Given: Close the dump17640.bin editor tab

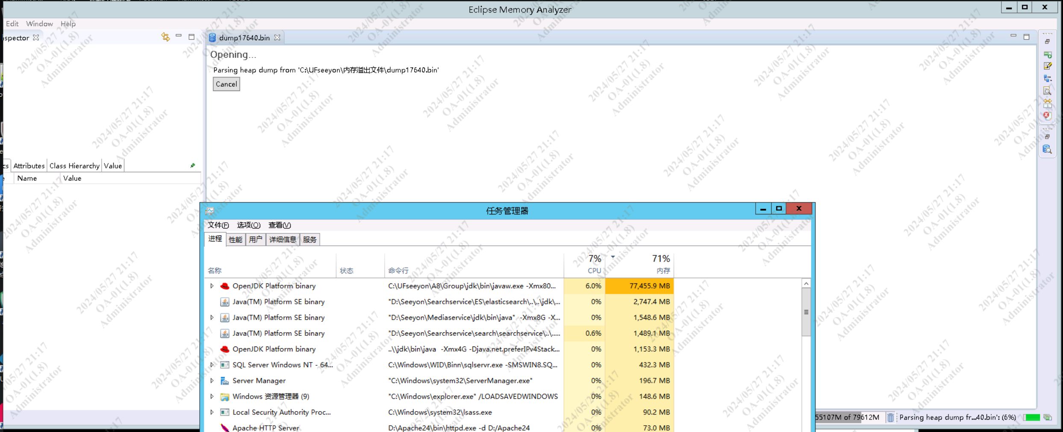Looking at the screenshot, I should [277, 38].
